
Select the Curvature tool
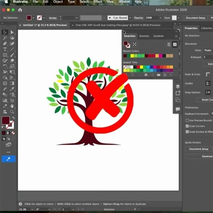pos(12,44)
